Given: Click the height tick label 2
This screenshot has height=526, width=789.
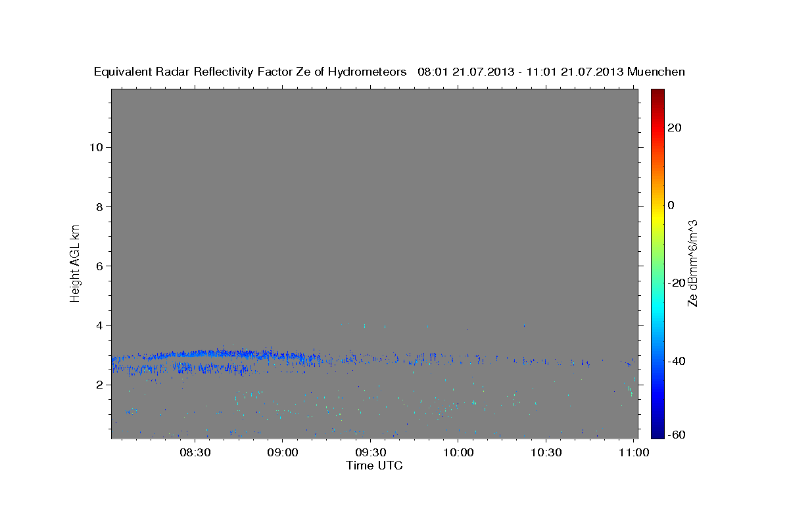Looking at the screenshot, I should 99,385.
